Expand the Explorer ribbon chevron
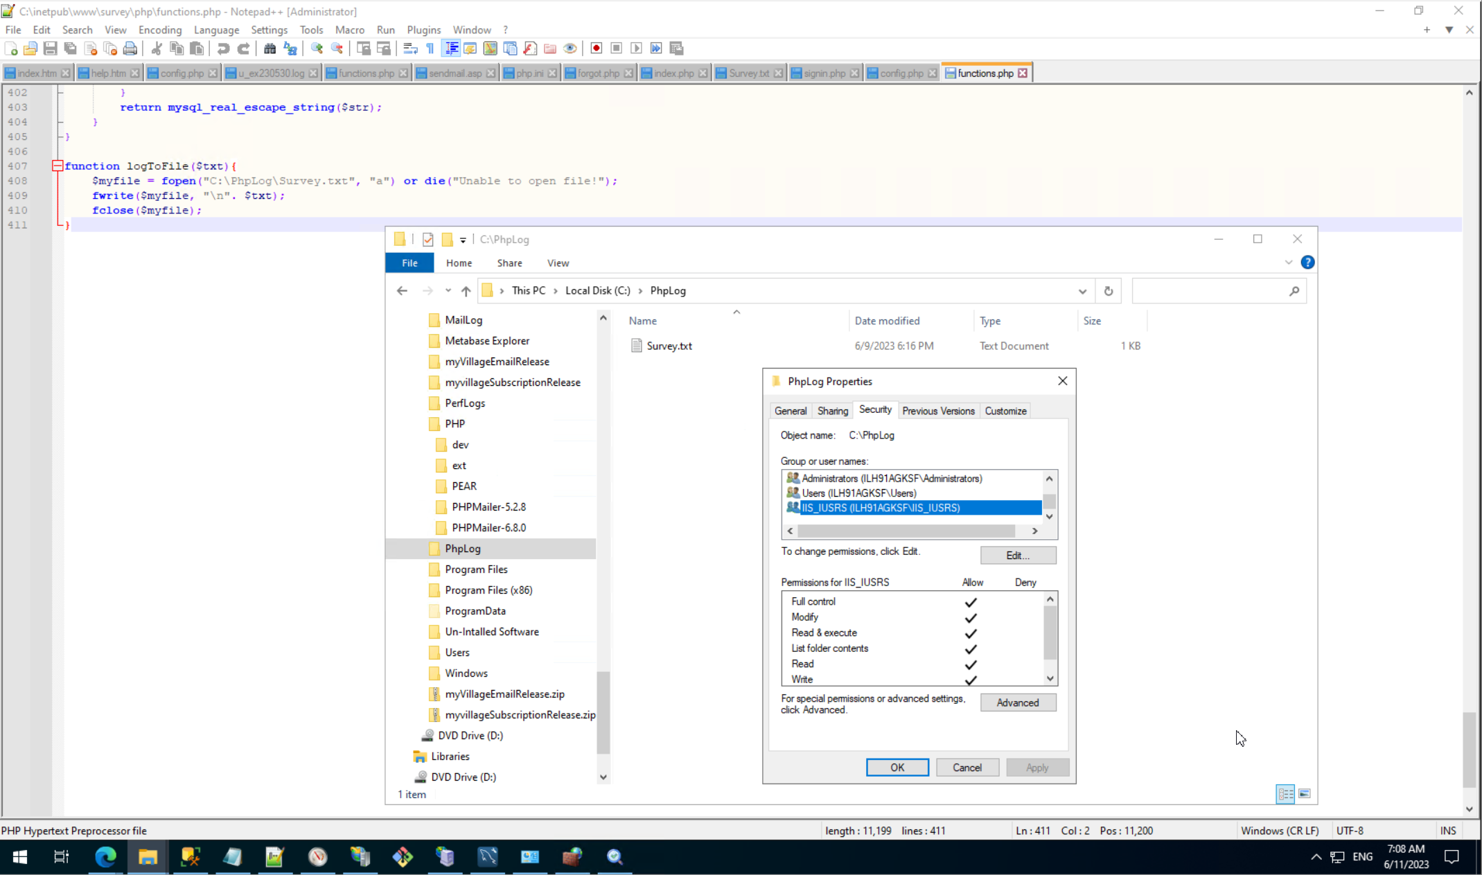Image resolution: width=1482 pixels, height=875 pixels. (x=1288, y=263)
